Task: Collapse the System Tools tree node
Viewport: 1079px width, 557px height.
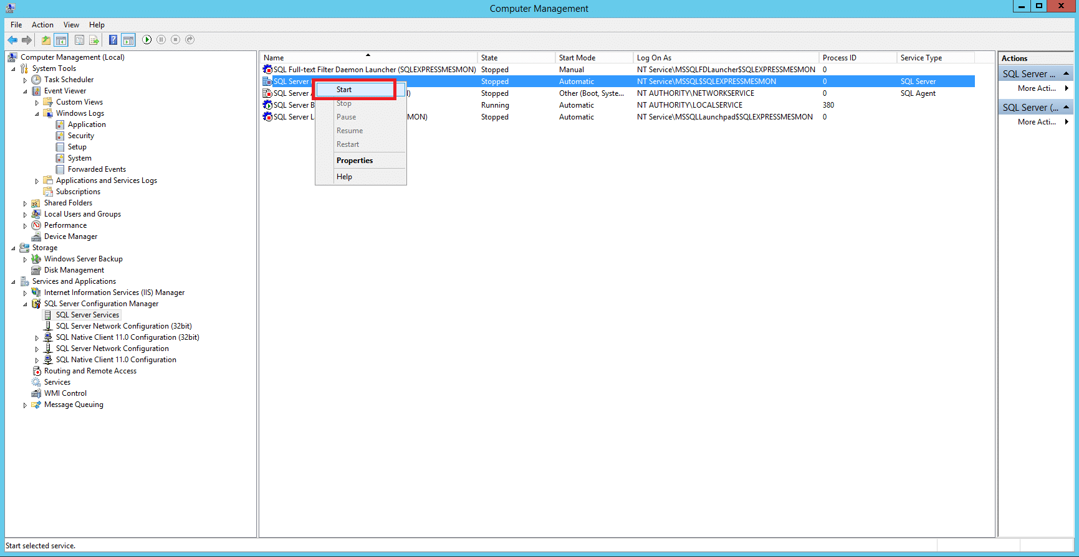Action: (13, 69)
